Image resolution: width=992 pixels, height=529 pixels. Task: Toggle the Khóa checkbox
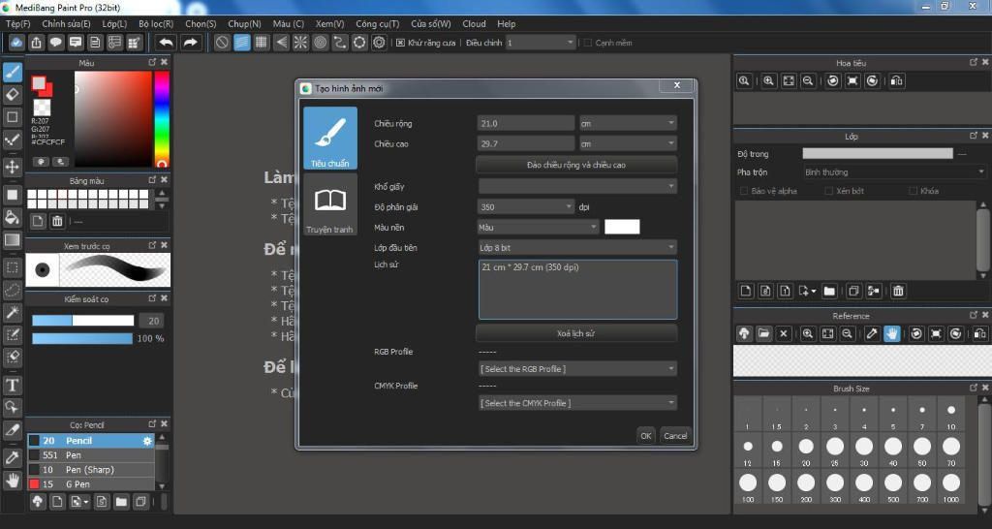[x=913, y=191]
